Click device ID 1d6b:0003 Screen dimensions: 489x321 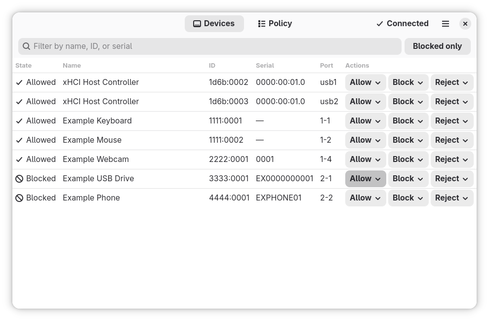click(229, 102)
